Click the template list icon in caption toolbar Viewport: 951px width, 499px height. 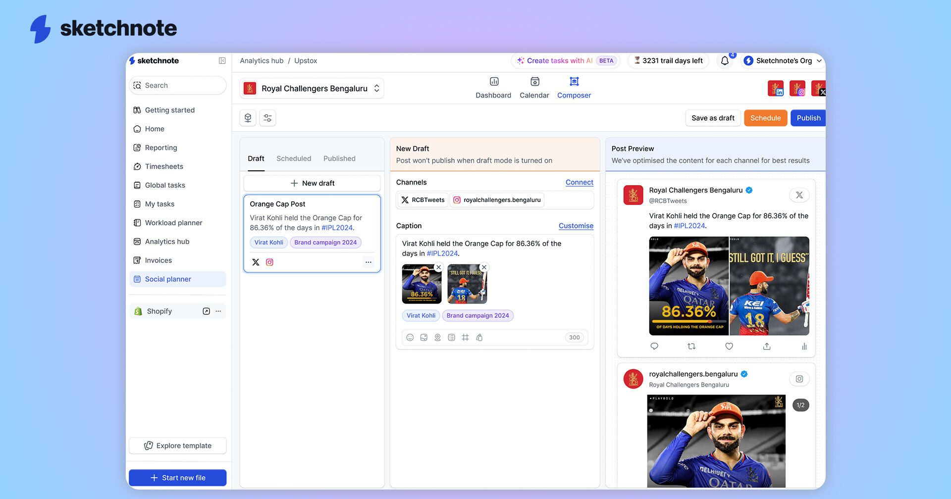click(451, 338)
